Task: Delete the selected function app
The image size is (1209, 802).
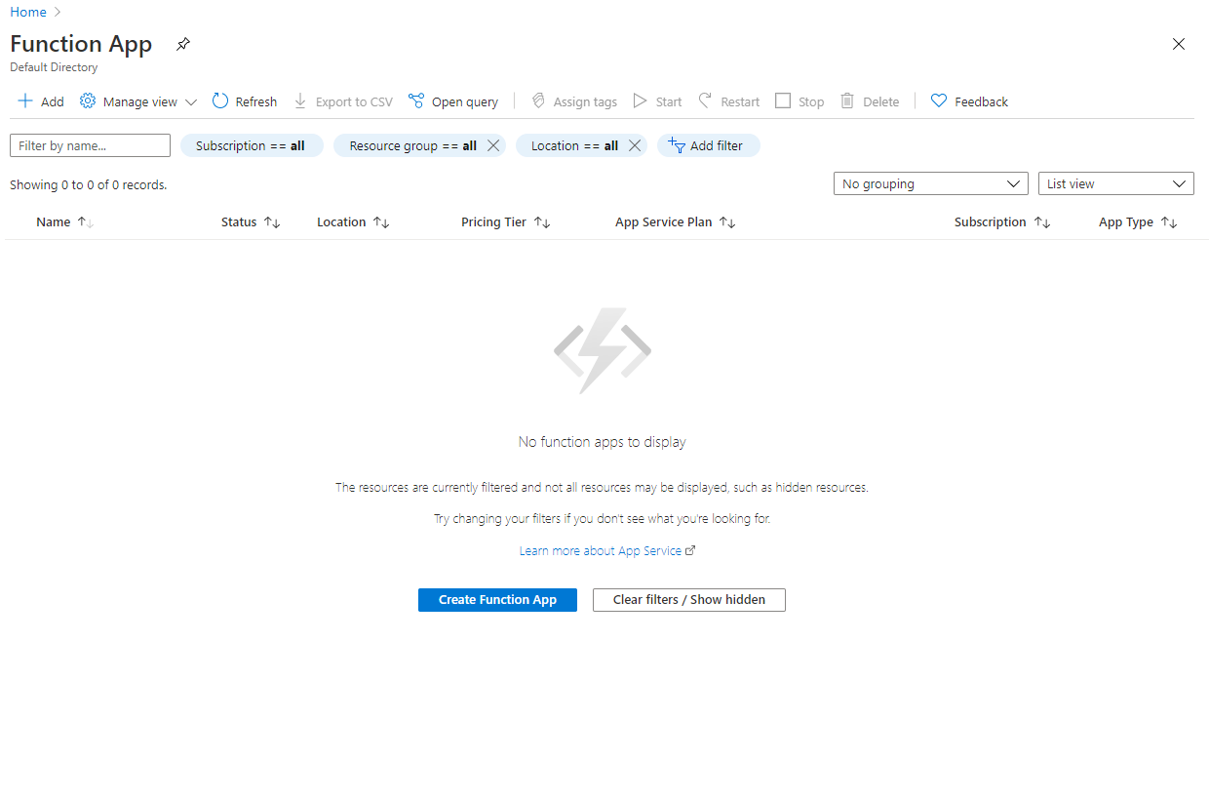Action: (870, 101)
